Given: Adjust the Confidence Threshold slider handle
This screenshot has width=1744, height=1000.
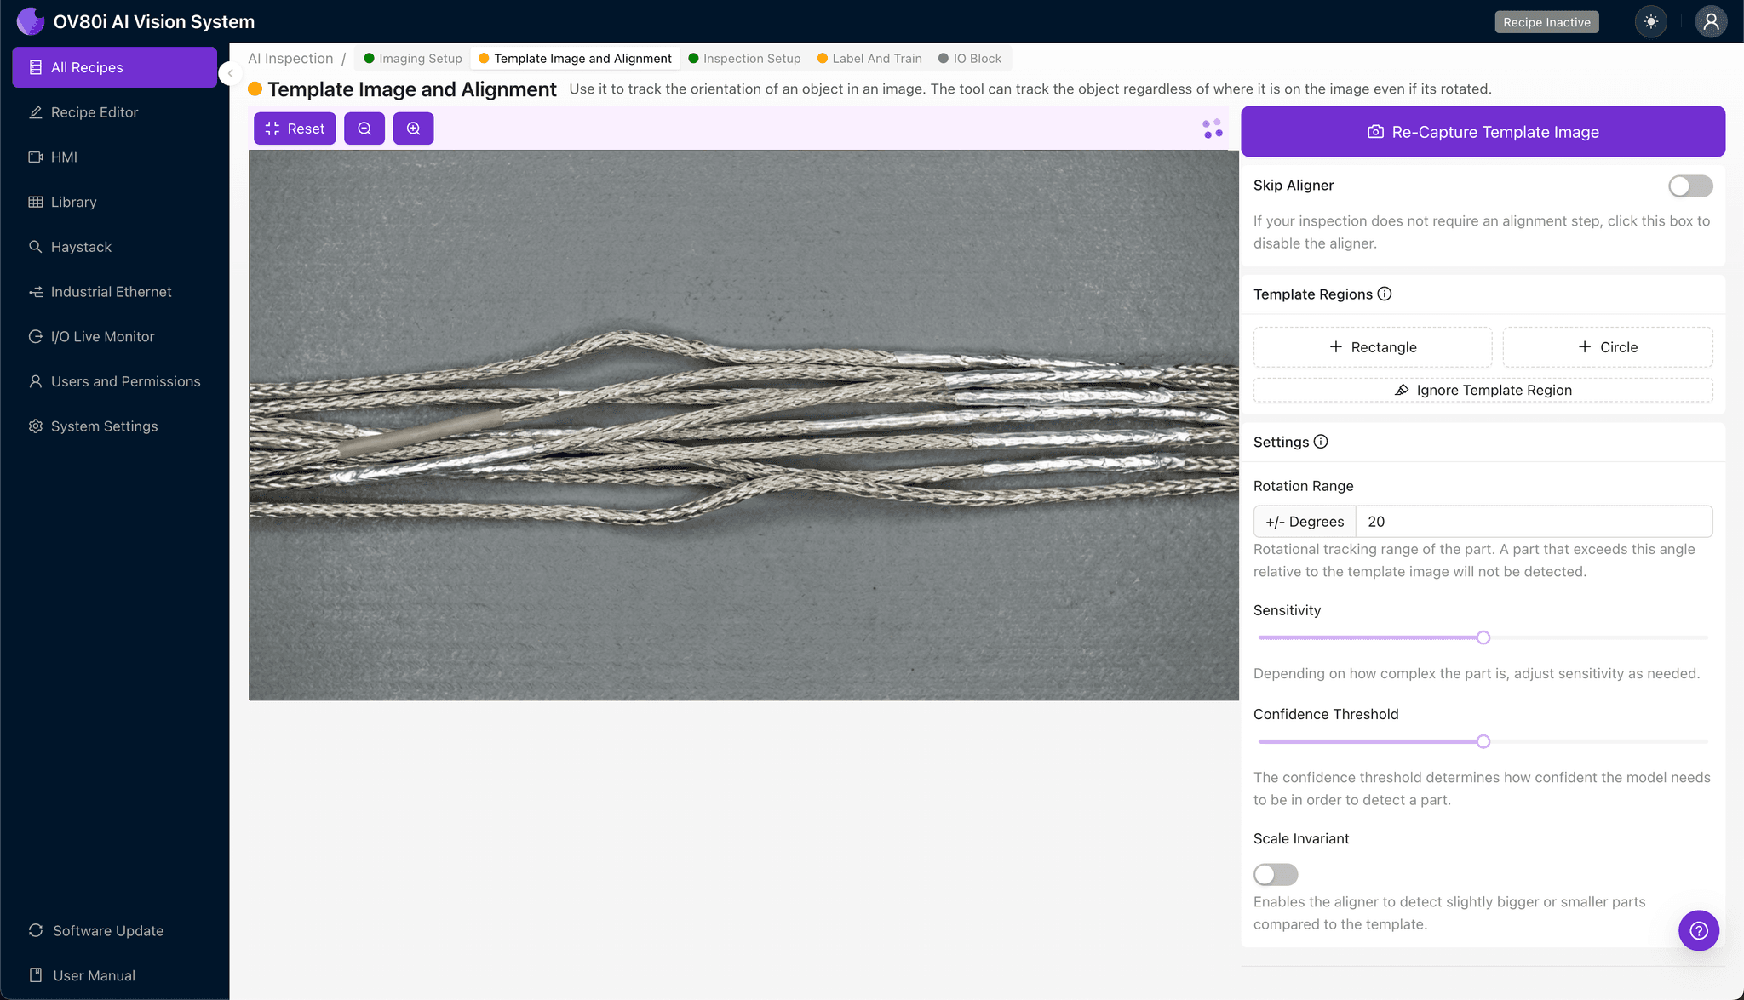Looking at the screenshot, I should click(1483, 741).
